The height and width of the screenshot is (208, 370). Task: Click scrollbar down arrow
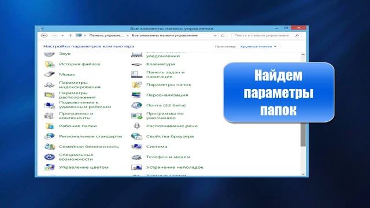303,174
